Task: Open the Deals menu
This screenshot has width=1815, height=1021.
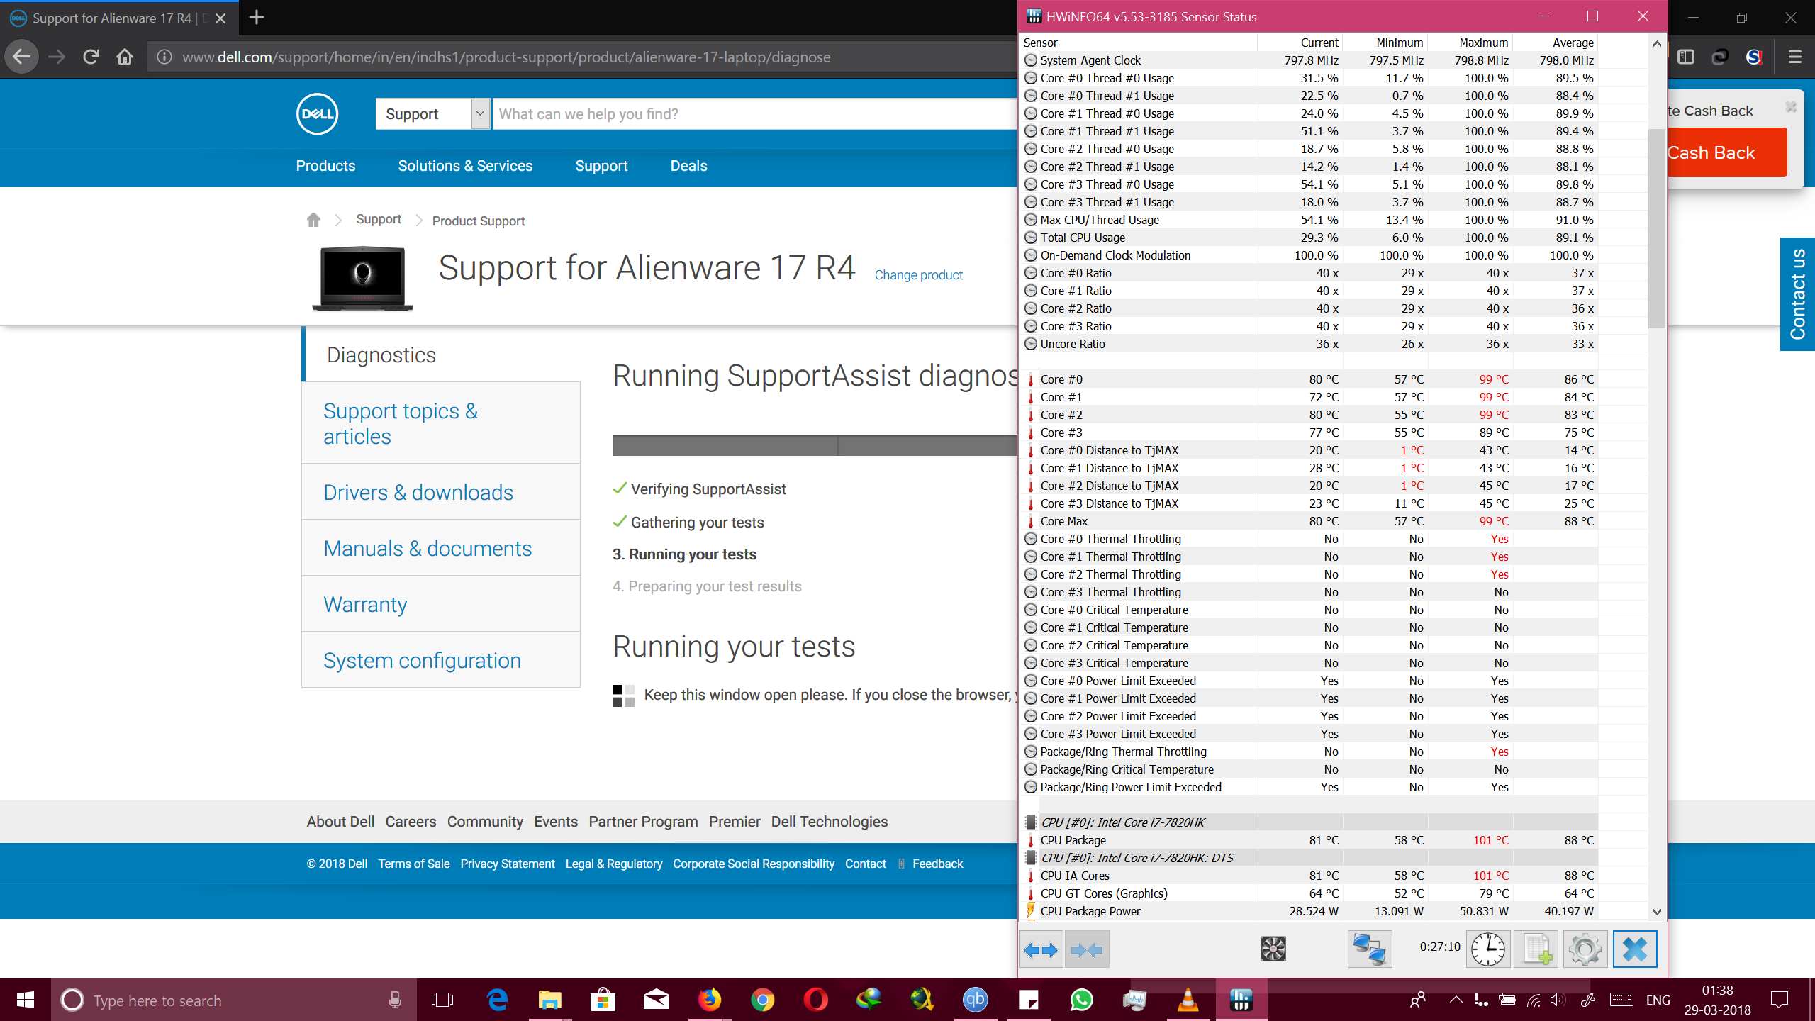Action: [688, 166]
